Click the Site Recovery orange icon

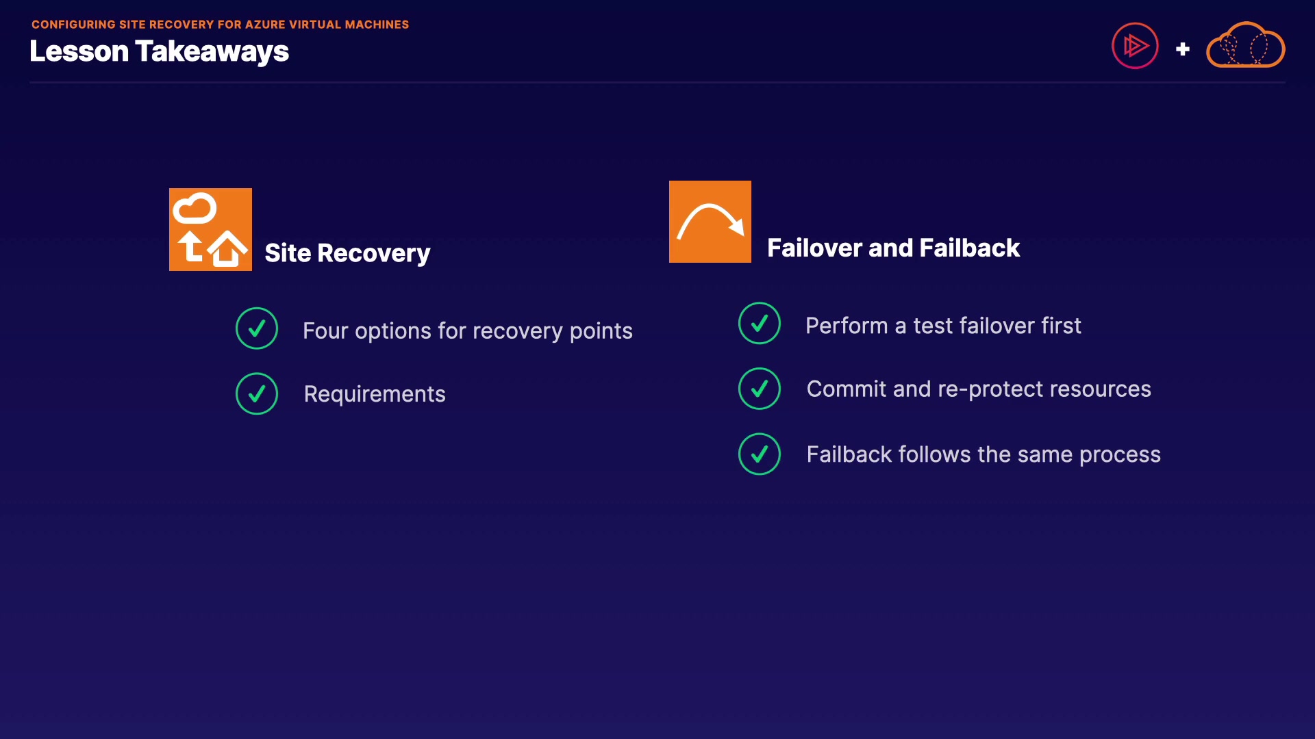(210, 229)
